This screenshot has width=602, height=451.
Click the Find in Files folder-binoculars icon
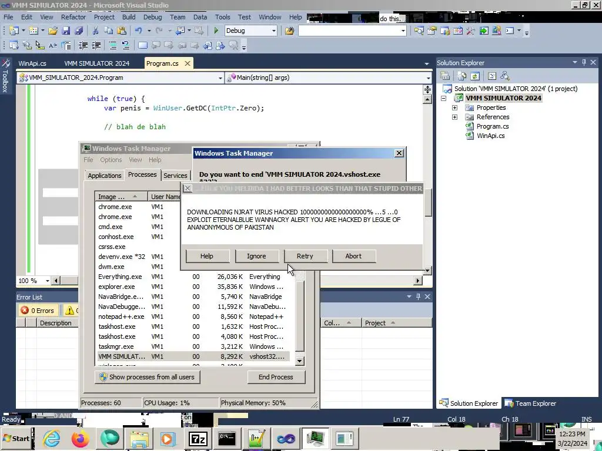click(x=289, y=31)
